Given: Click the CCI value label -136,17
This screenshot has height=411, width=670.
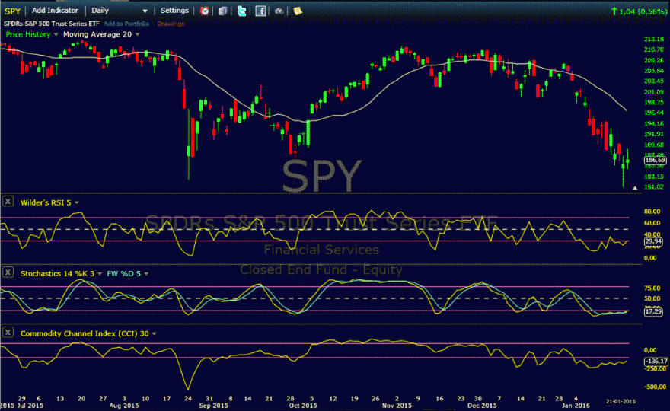Looking at the screenshot, I should 656,361.
